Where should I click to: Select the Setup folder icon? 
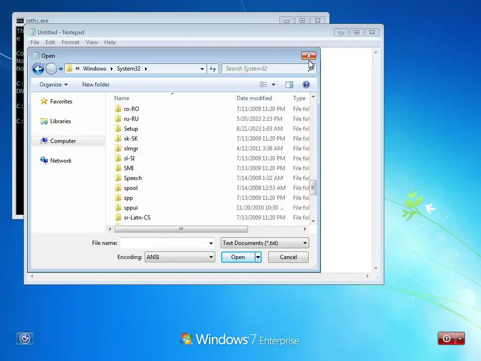[x=118, y=128]
